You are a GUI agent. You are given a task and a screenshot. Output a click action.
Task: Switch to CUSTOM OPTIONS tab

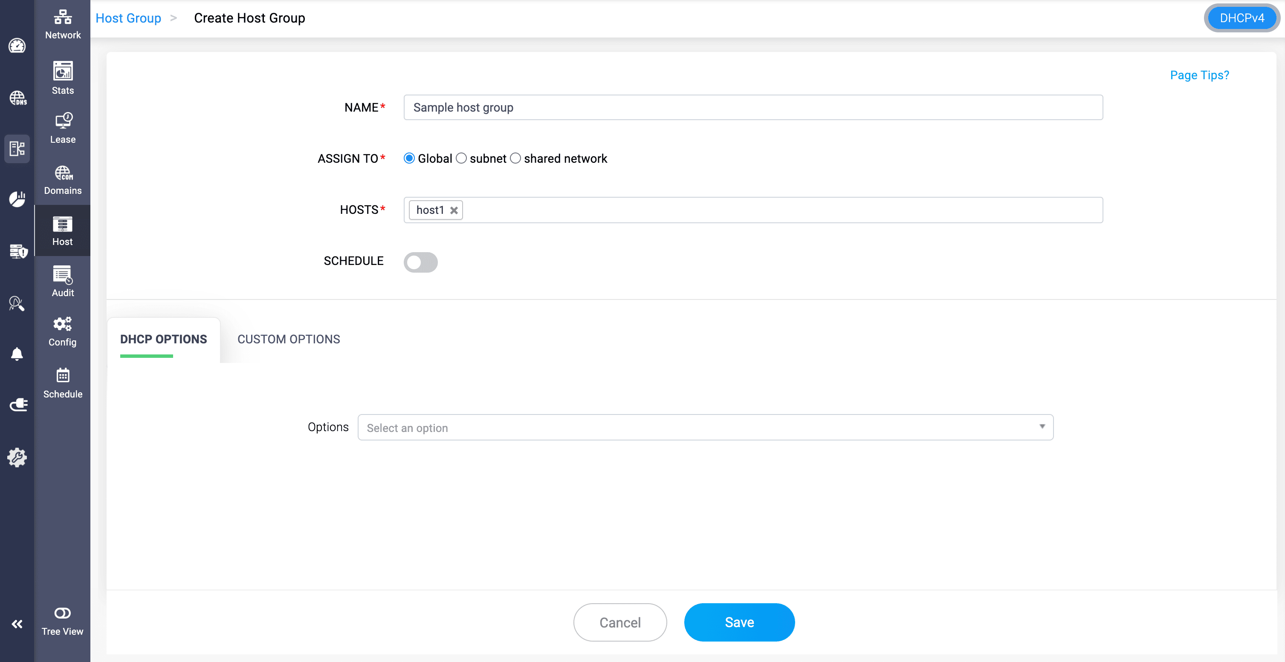[x=288, y=339]
